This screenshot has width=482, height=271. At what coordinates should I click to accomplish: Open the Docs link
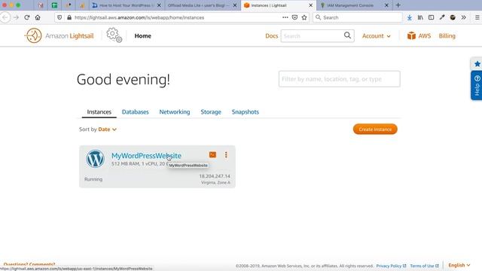tap(271, 36)
